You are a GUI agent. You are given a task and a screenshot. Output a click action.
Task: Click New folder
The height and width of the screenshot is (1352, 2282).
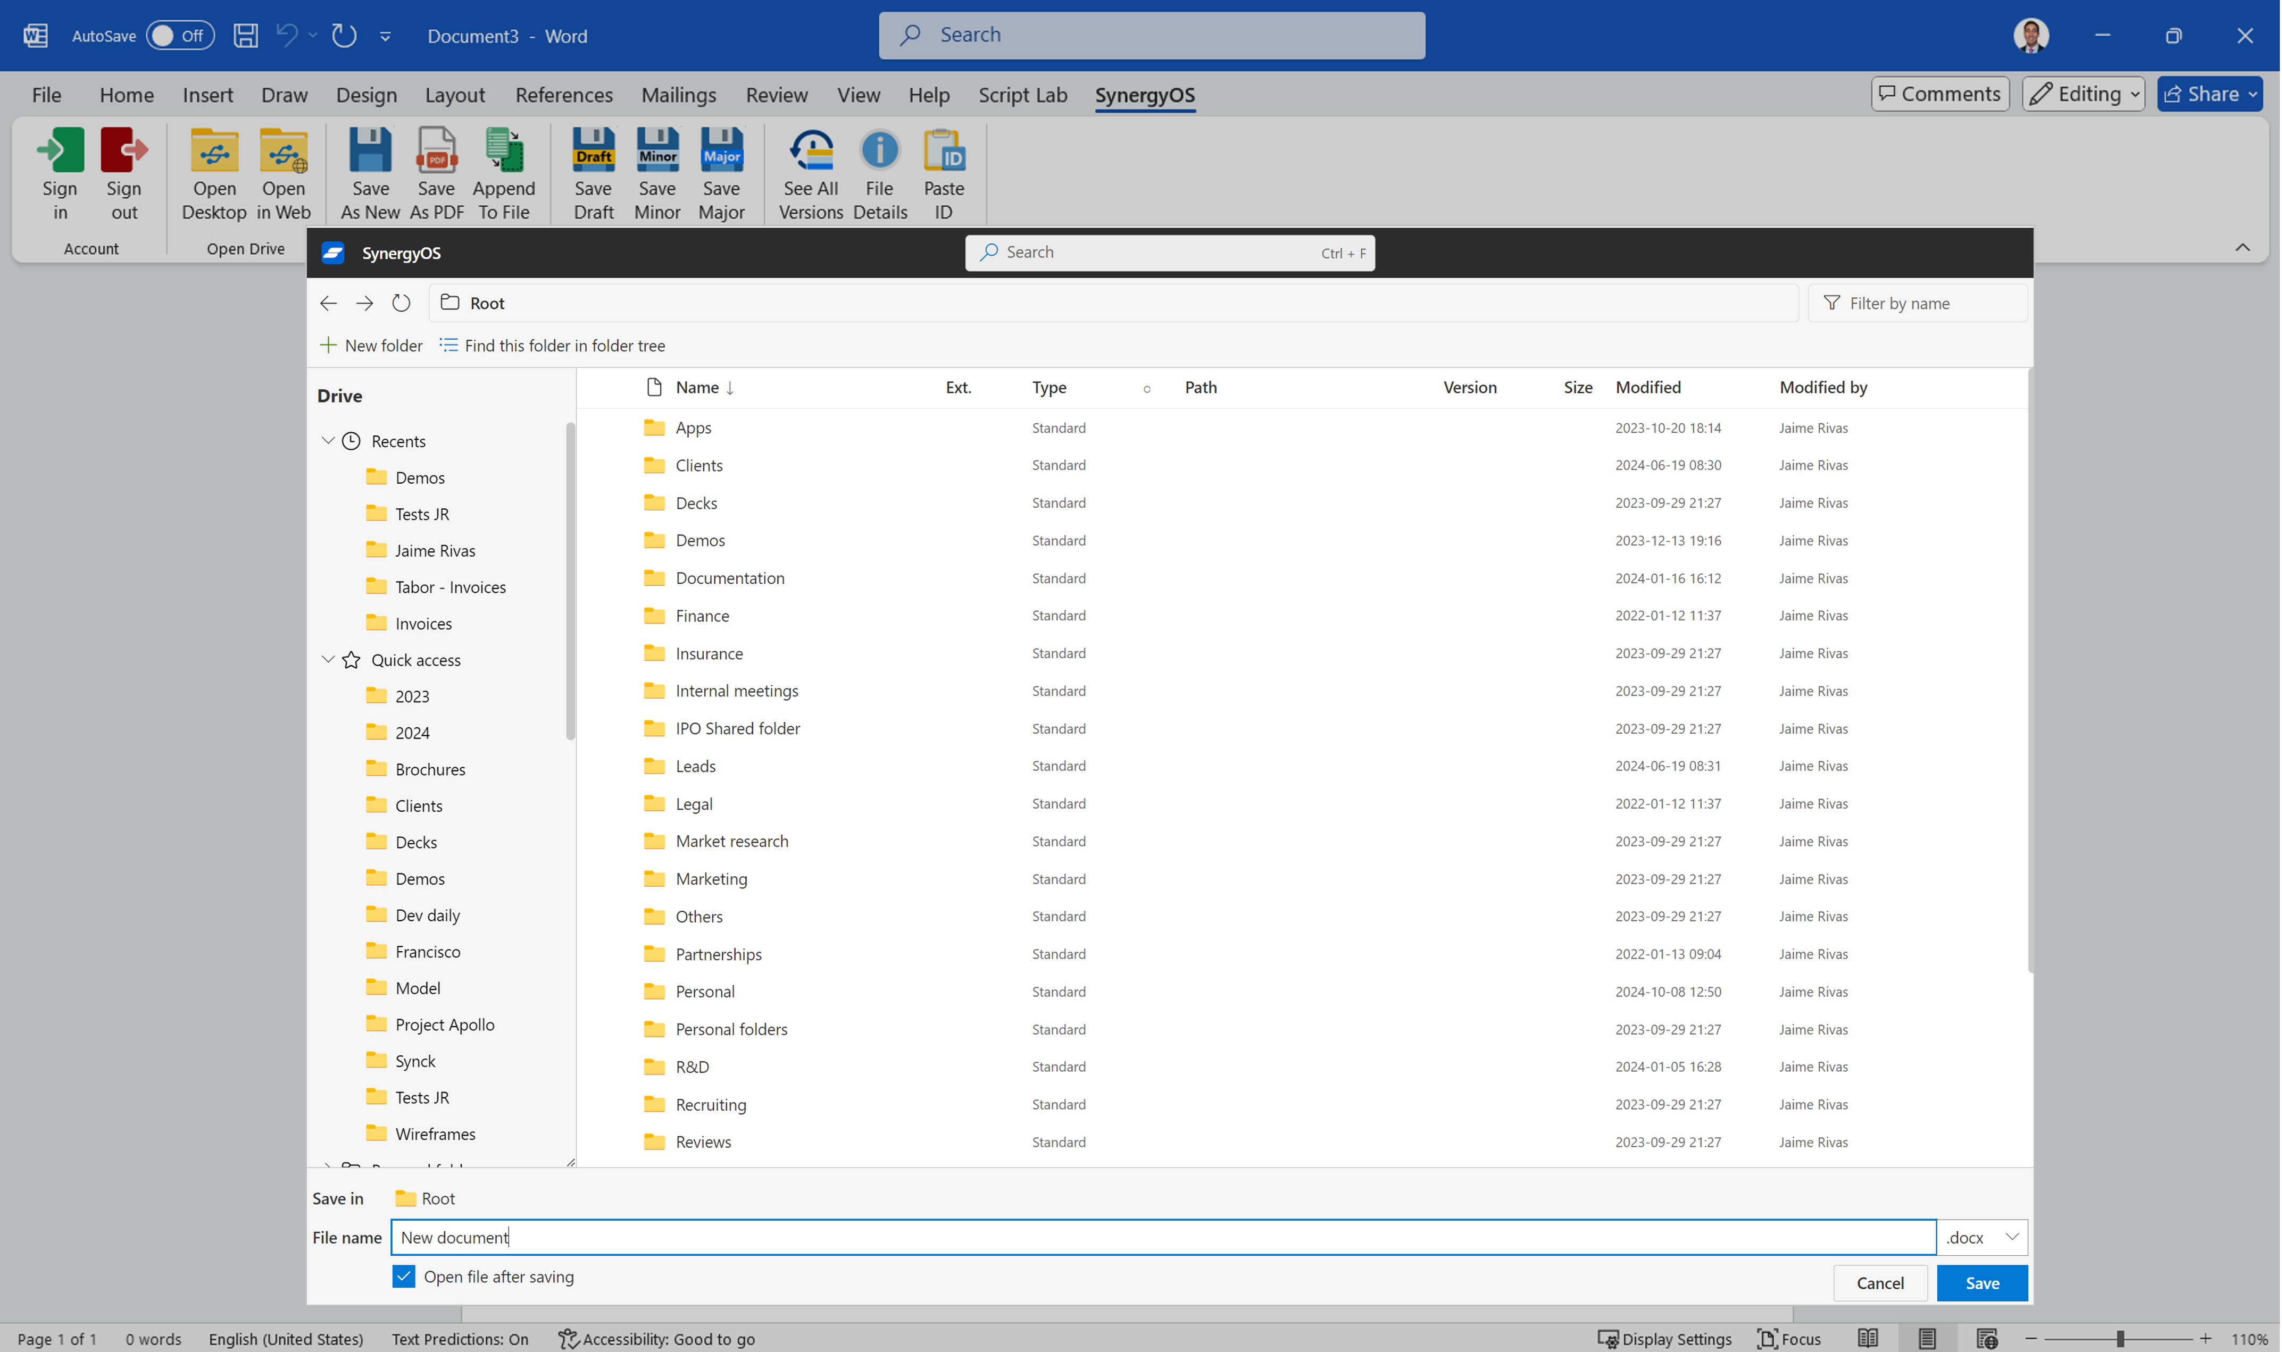(372, 345)
